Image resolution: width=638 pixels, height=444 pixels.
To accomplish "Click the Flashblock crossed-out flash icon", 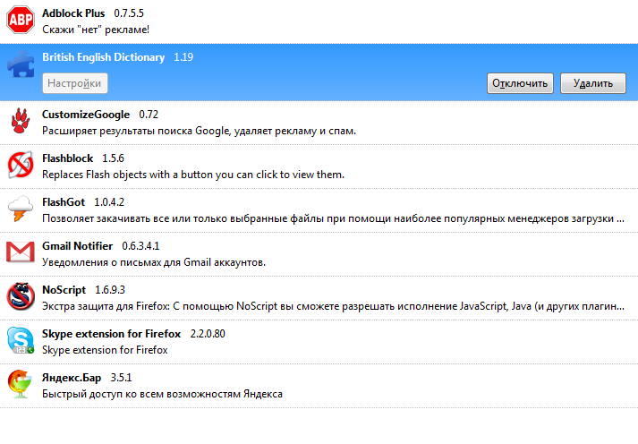I will [21, 165].
